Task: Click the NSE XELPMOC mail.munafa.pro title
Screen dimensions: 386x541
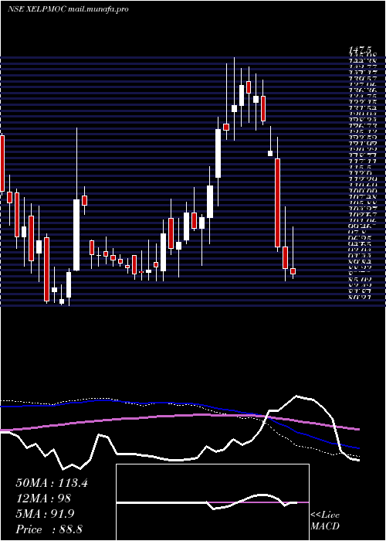Action: pyautogui.click(x=68, y=9)
